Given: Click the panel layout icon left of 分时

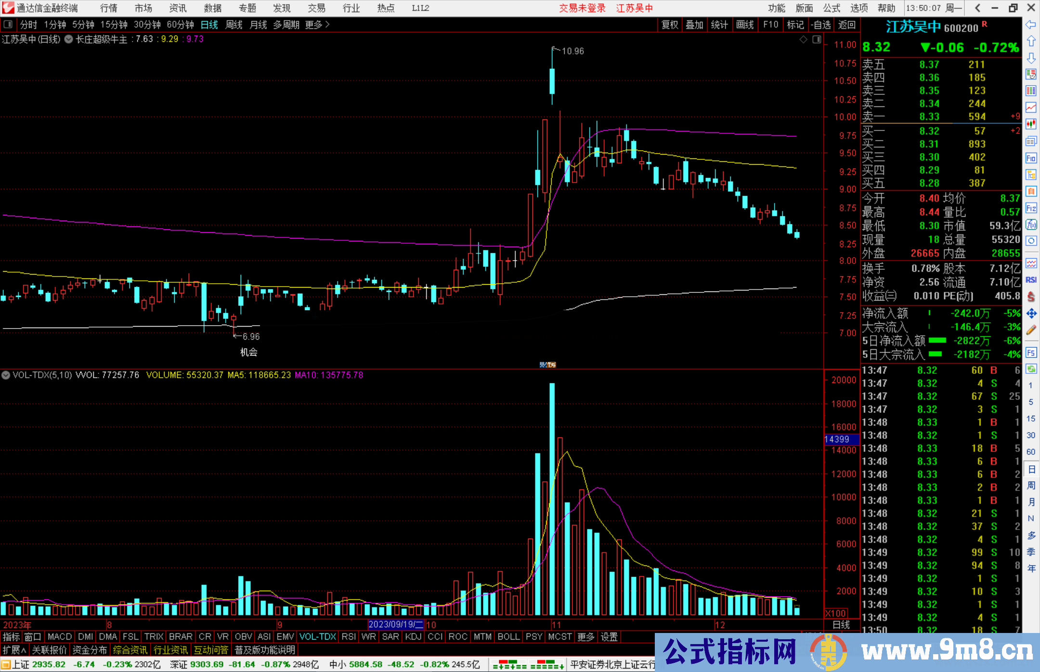Looking at the screenshot, I should tap(8, 25).
